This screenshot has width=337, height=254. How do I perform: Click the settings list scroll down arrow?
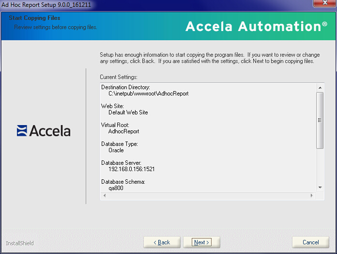coord(320,188)
